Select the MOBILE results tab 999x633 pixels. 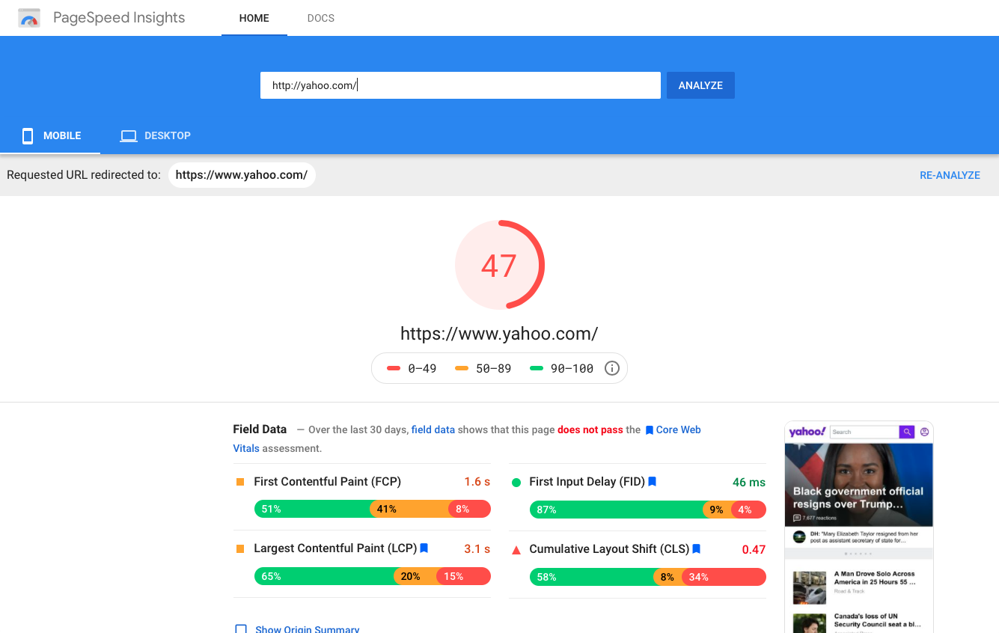(50, 135)
